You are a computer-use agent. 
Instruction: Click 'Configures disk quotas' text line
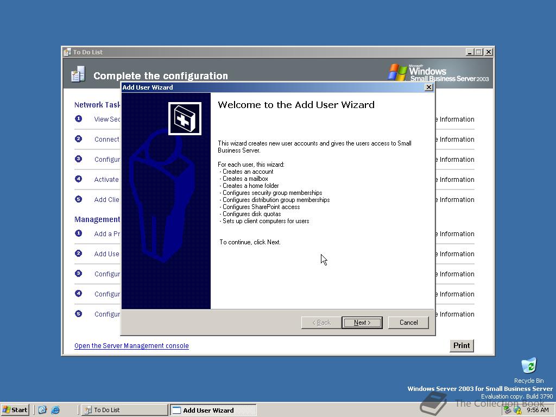click(251, 214)
